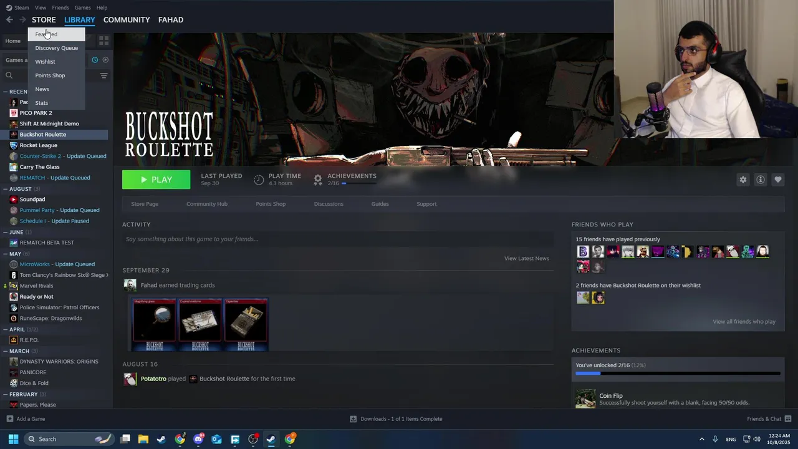Open the Discussions link
The image size is (798, 449).
(x=329, y=204)
